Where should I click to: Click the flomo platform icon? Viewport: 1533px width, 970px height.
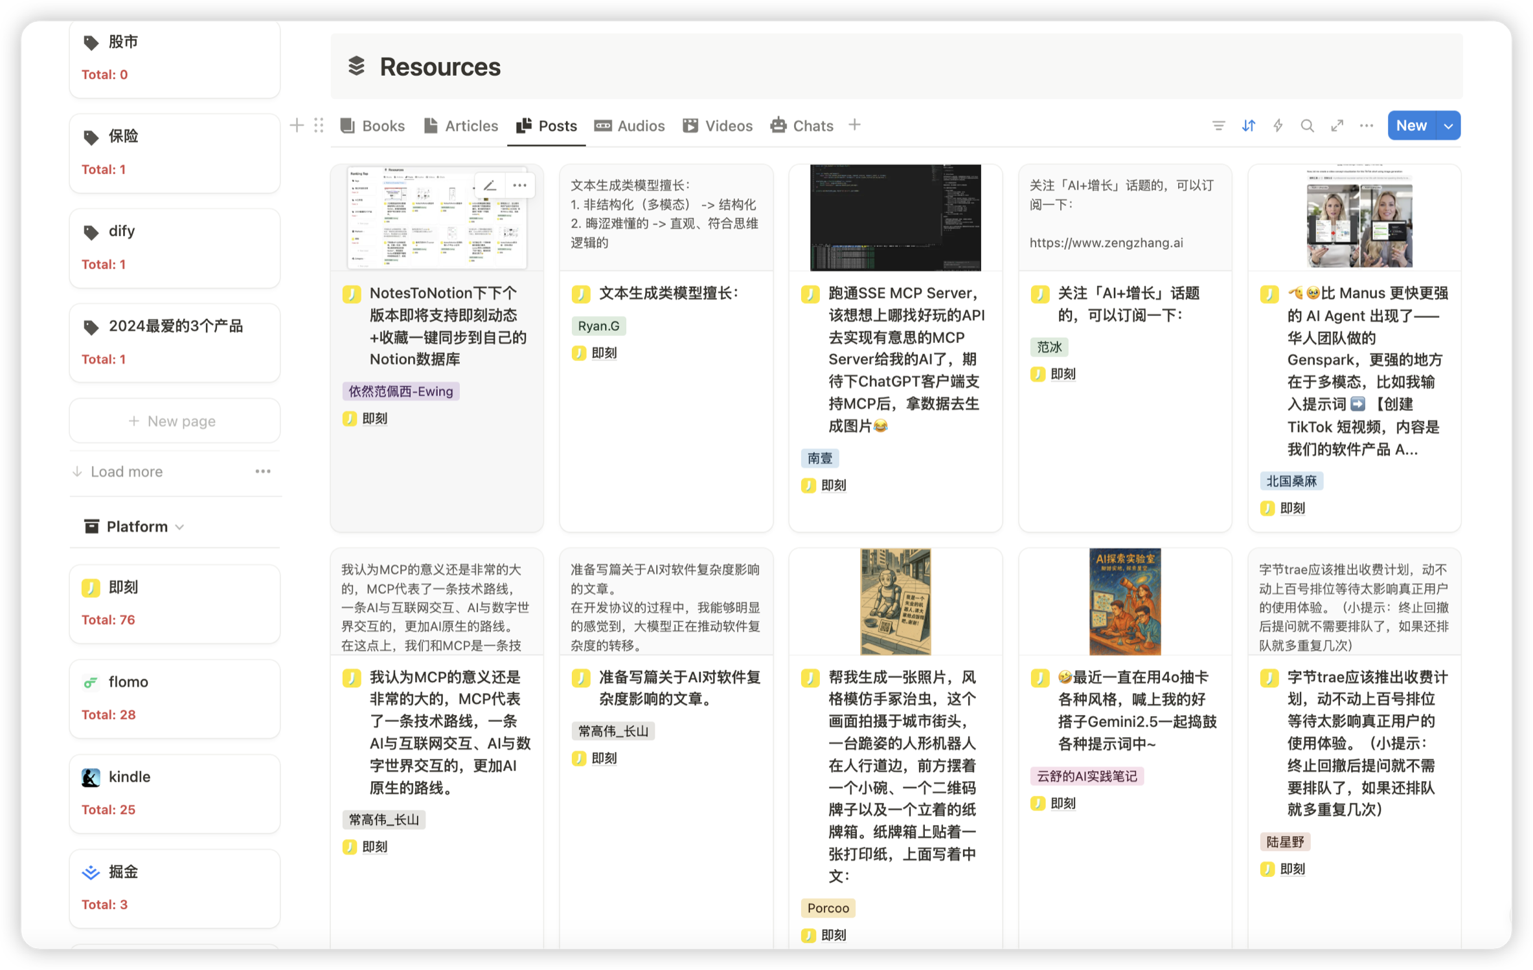[x=91, y=683]
